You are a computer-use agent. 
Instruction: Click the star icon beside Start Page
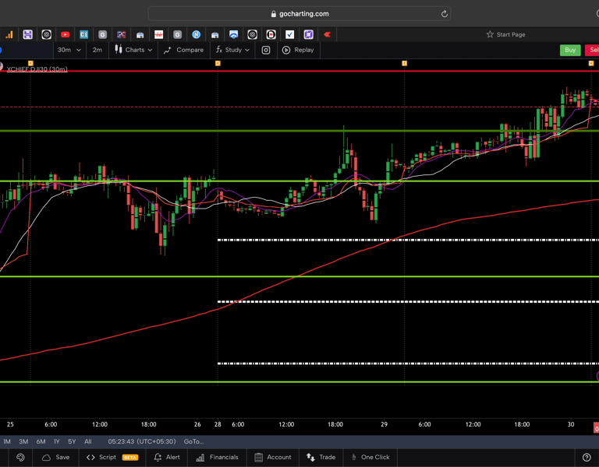point(490,34)
